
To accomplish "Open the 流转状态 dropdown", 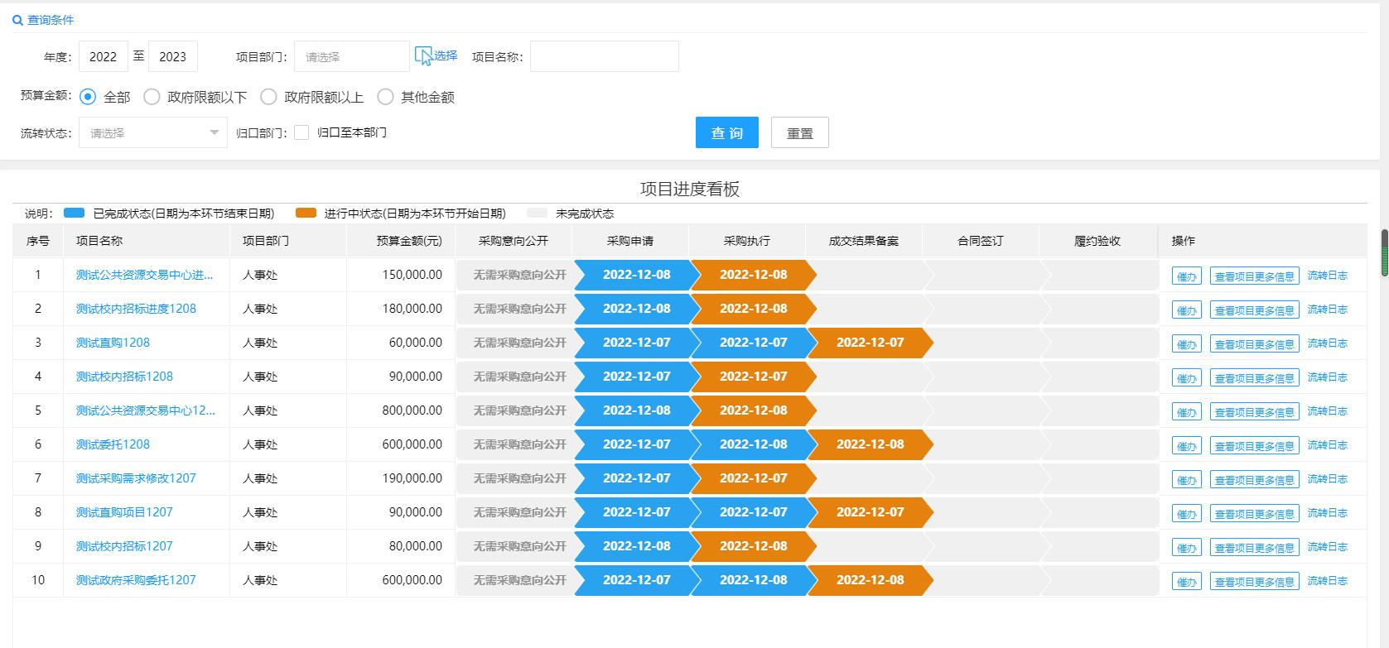I will point(153,132).
